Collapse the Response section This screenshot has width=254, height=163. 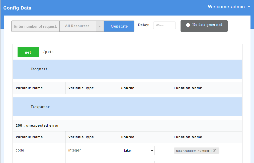(x=40, y=107)
